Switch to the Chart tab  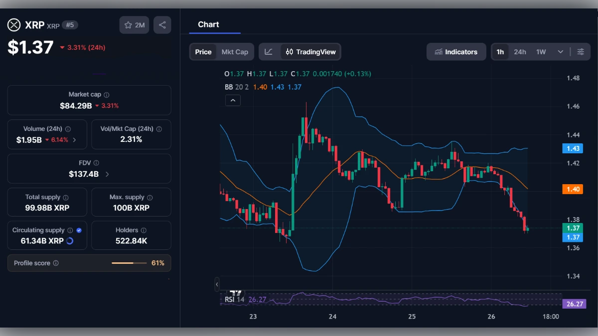click(208, 24)
